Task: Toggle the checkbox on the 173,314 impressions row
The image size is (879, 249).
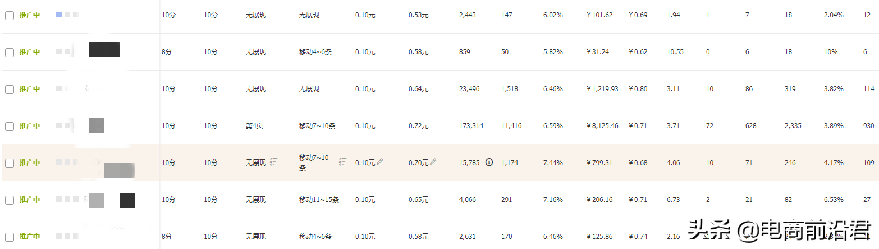Action: click(10, 126)
